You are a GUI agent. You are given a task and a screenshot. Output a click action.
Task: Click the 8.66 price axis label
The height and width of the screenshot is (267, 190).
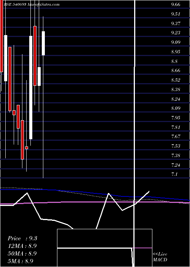[x=176, y=71]
